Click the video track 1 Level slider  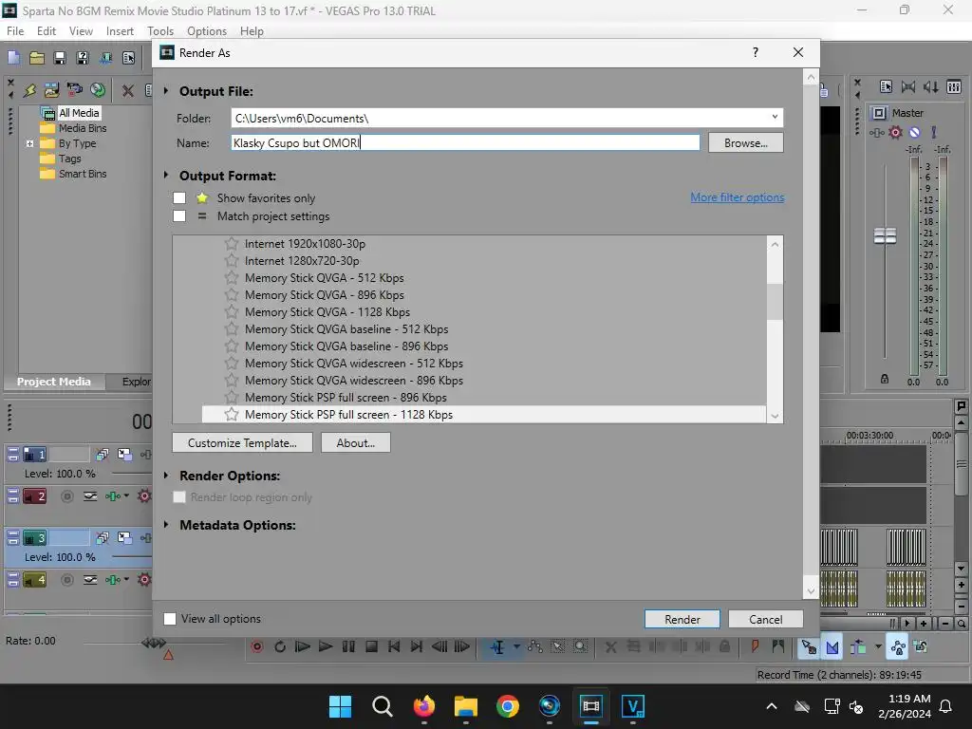(131, 474)
